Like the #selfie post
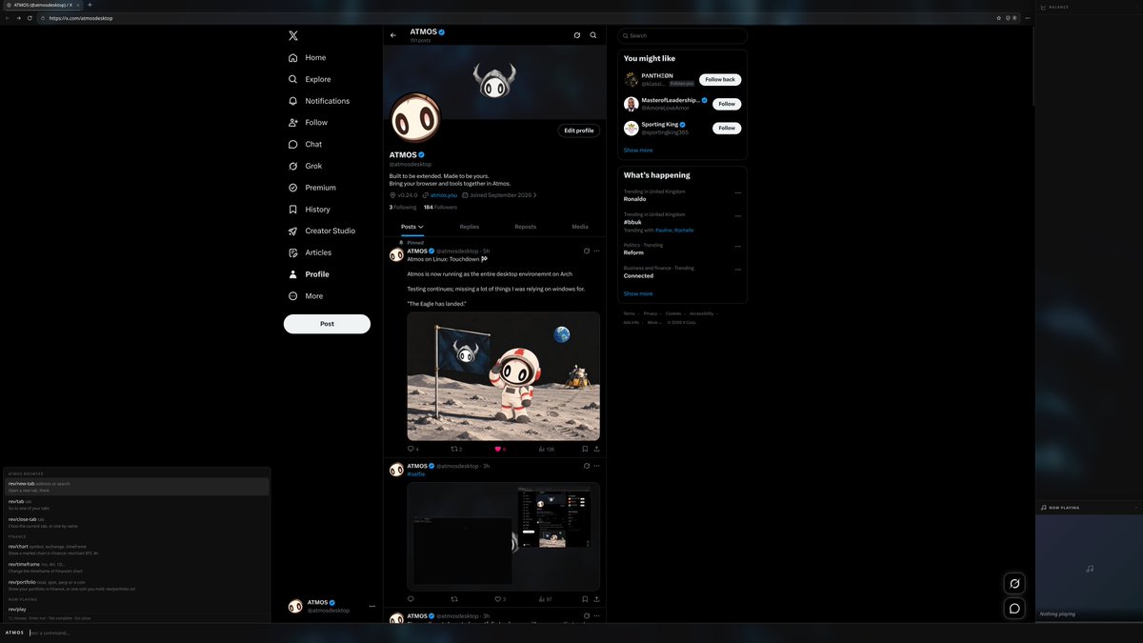Screen dimensions: 1143x643 coord(499,599)
